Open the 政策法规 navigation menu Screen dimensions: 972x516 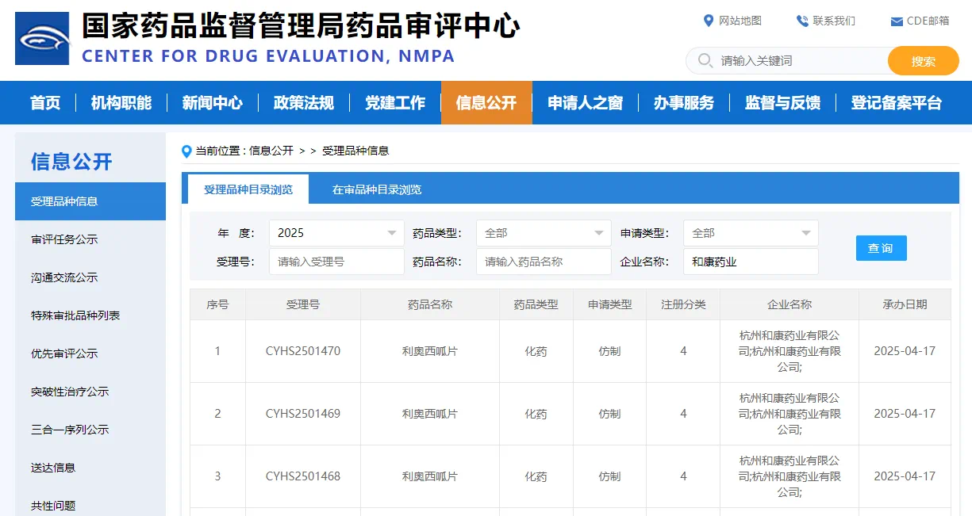pyautogui.click(x=304, y=103)
